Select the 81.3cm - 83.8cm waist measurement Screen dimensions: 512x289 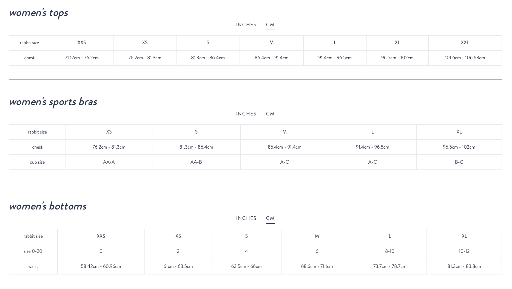[x=464, y=267]
